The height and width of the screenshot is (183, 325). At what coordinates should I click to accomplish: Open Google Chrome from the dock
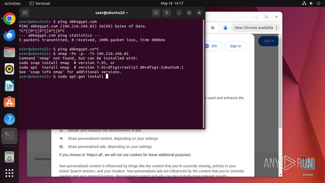click(x=9, y=19)
